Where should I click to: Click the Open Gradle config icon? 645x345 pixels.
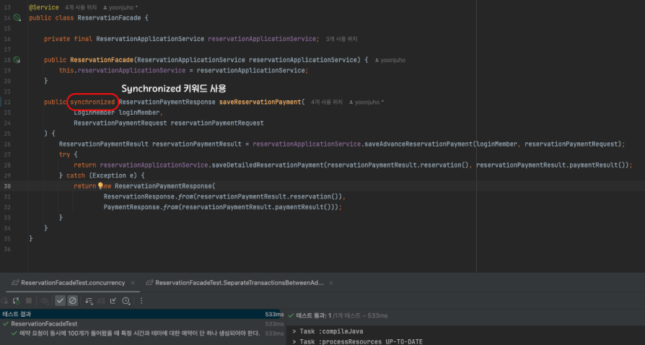pyautogui.click(x=101, y=301)
